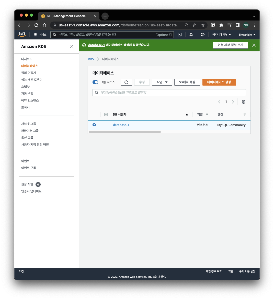Open 이벤트 구독 in the sidebar
The image size is (274, 299).
pyautogui.click(x=29, y=168)
